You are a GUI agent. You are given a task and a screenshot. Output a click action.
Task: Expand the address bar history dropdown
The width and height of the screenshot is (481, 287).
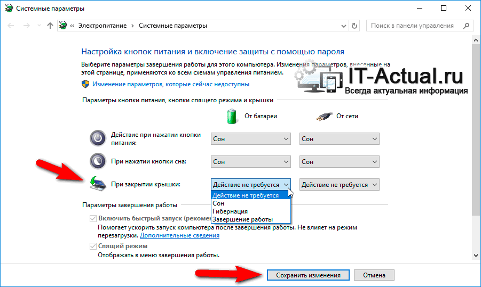[x=342, y=26]
